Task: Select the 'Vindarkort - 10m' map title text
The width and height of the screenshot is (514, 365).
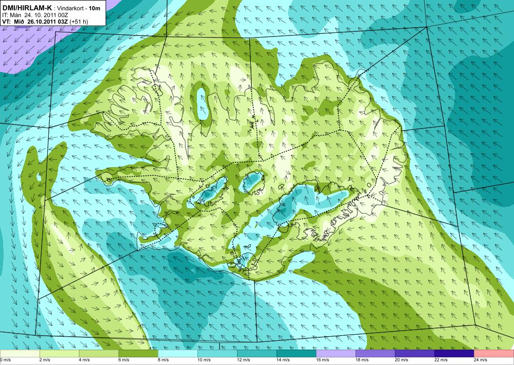Action: click(x=79, y=9)
